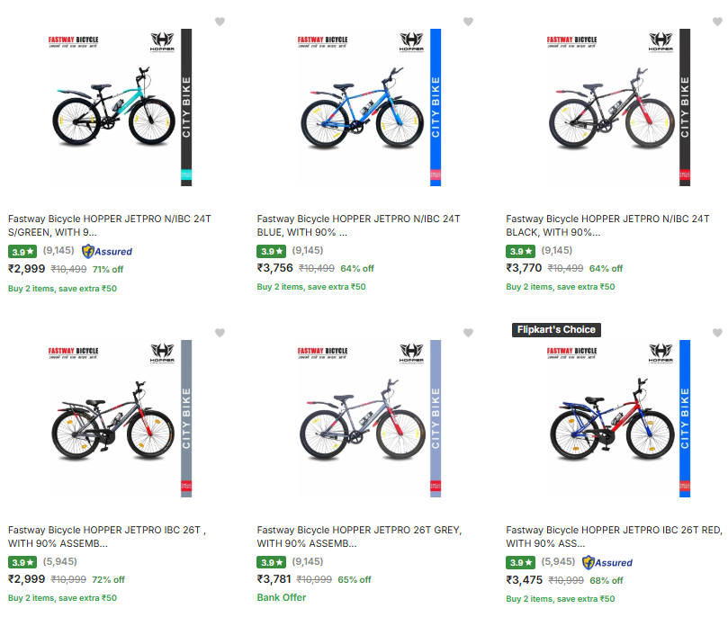Click Assured badge on S/GREEN bike
The image size is (728, 626).
point(107,251)
